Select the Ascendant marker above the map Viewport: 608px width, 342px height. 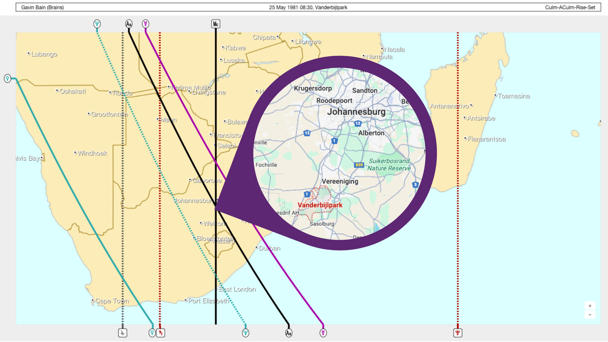coord(129,24)
